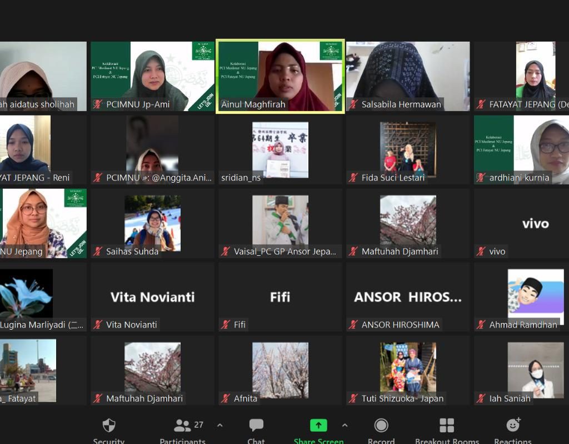Open the Chat bubble icon
Image resolution: width=569 pixels, height=444 pixels.
pos(256,426)
